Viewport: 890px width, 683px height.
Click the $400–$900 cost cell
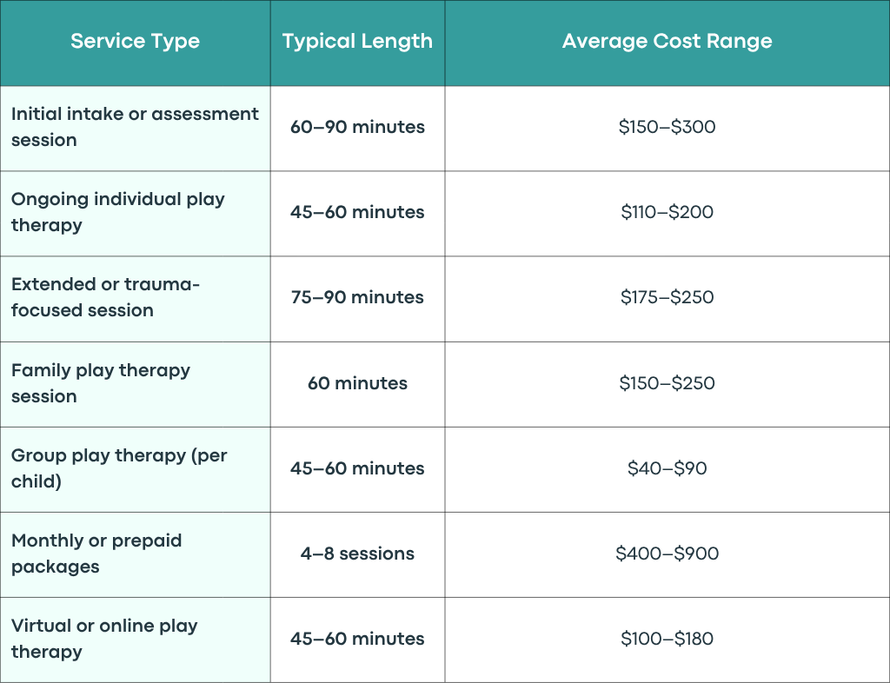[x=667, y=554]
